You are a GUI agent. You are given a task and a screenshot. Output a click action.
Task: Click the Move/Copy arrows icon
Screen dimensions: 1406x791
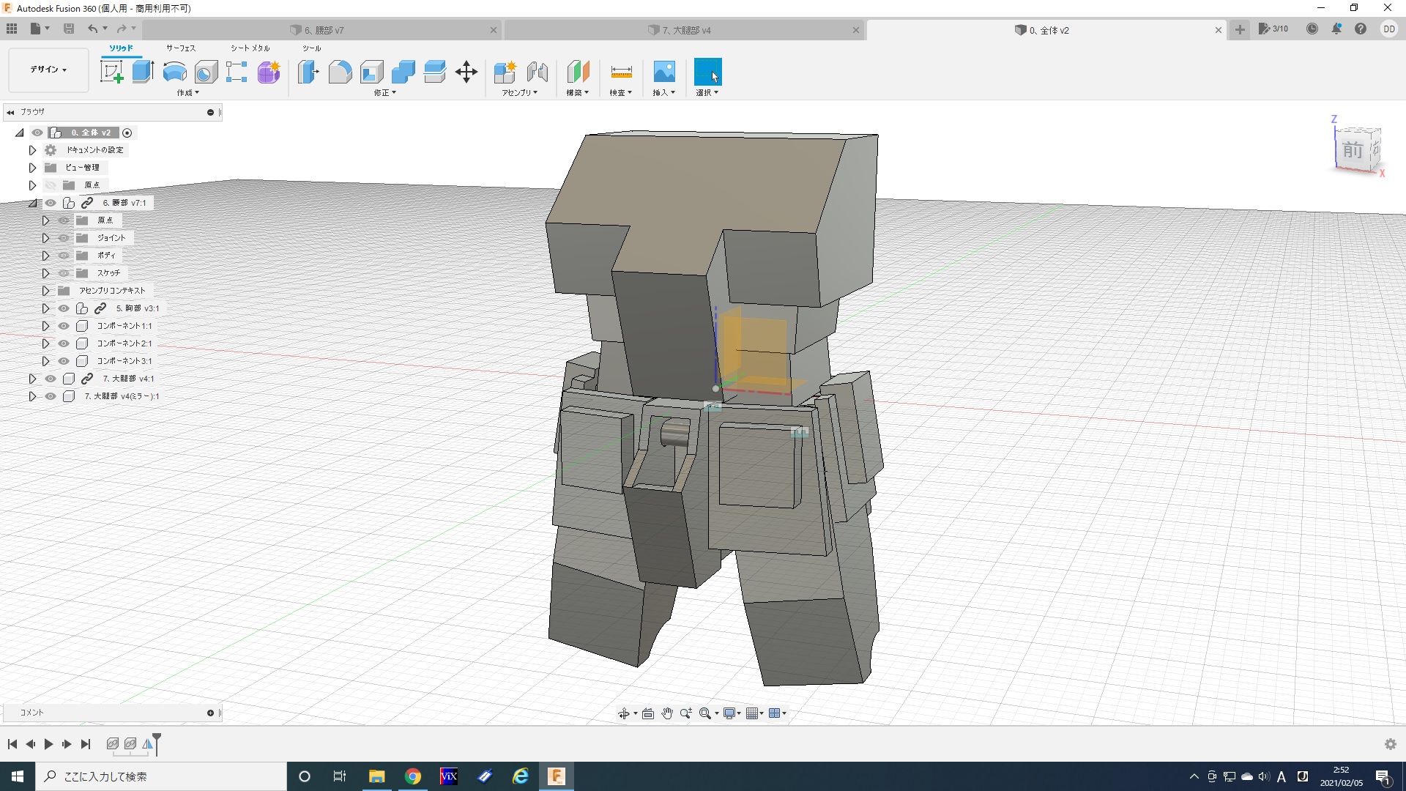coord(466,72)
